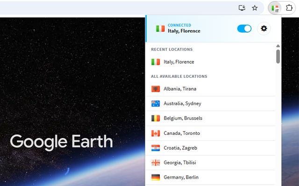Click the Croatia flag icon
299x186 pixels.
[x=156, y=148]
